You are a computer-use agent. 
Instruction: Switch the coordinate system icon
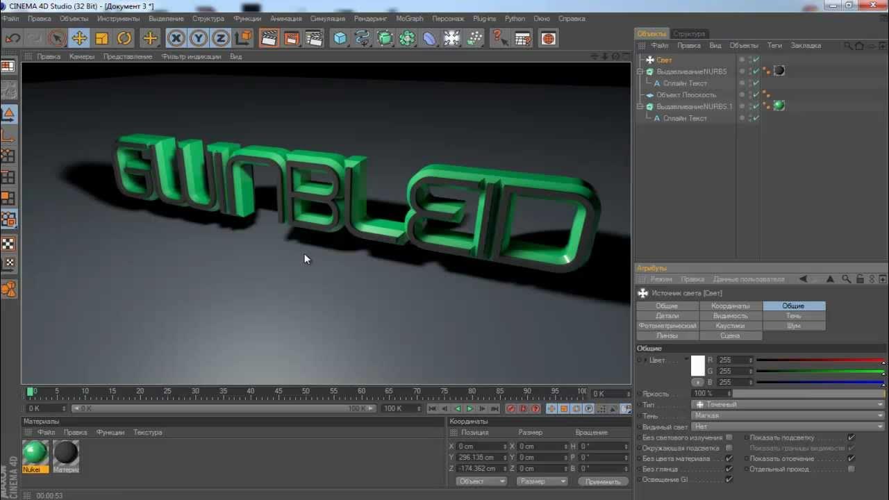(x=243, y=39)
